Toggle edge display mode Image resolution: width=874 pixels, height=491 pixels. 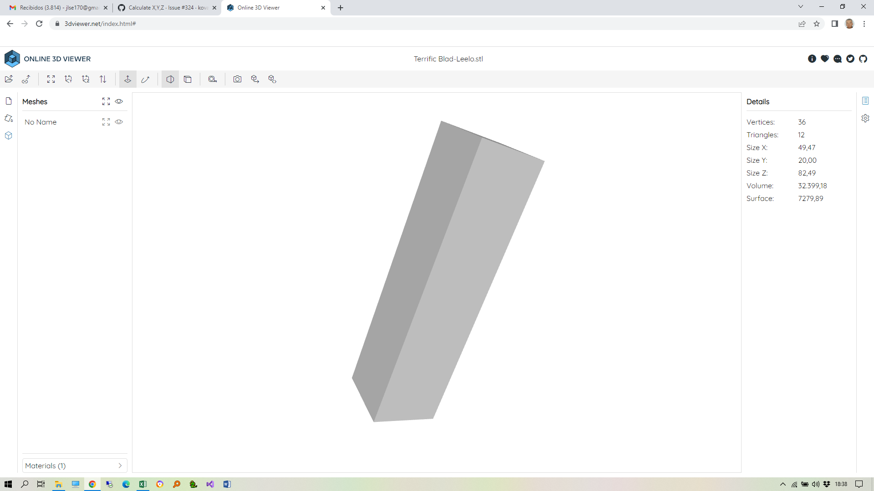coord(188,79)
